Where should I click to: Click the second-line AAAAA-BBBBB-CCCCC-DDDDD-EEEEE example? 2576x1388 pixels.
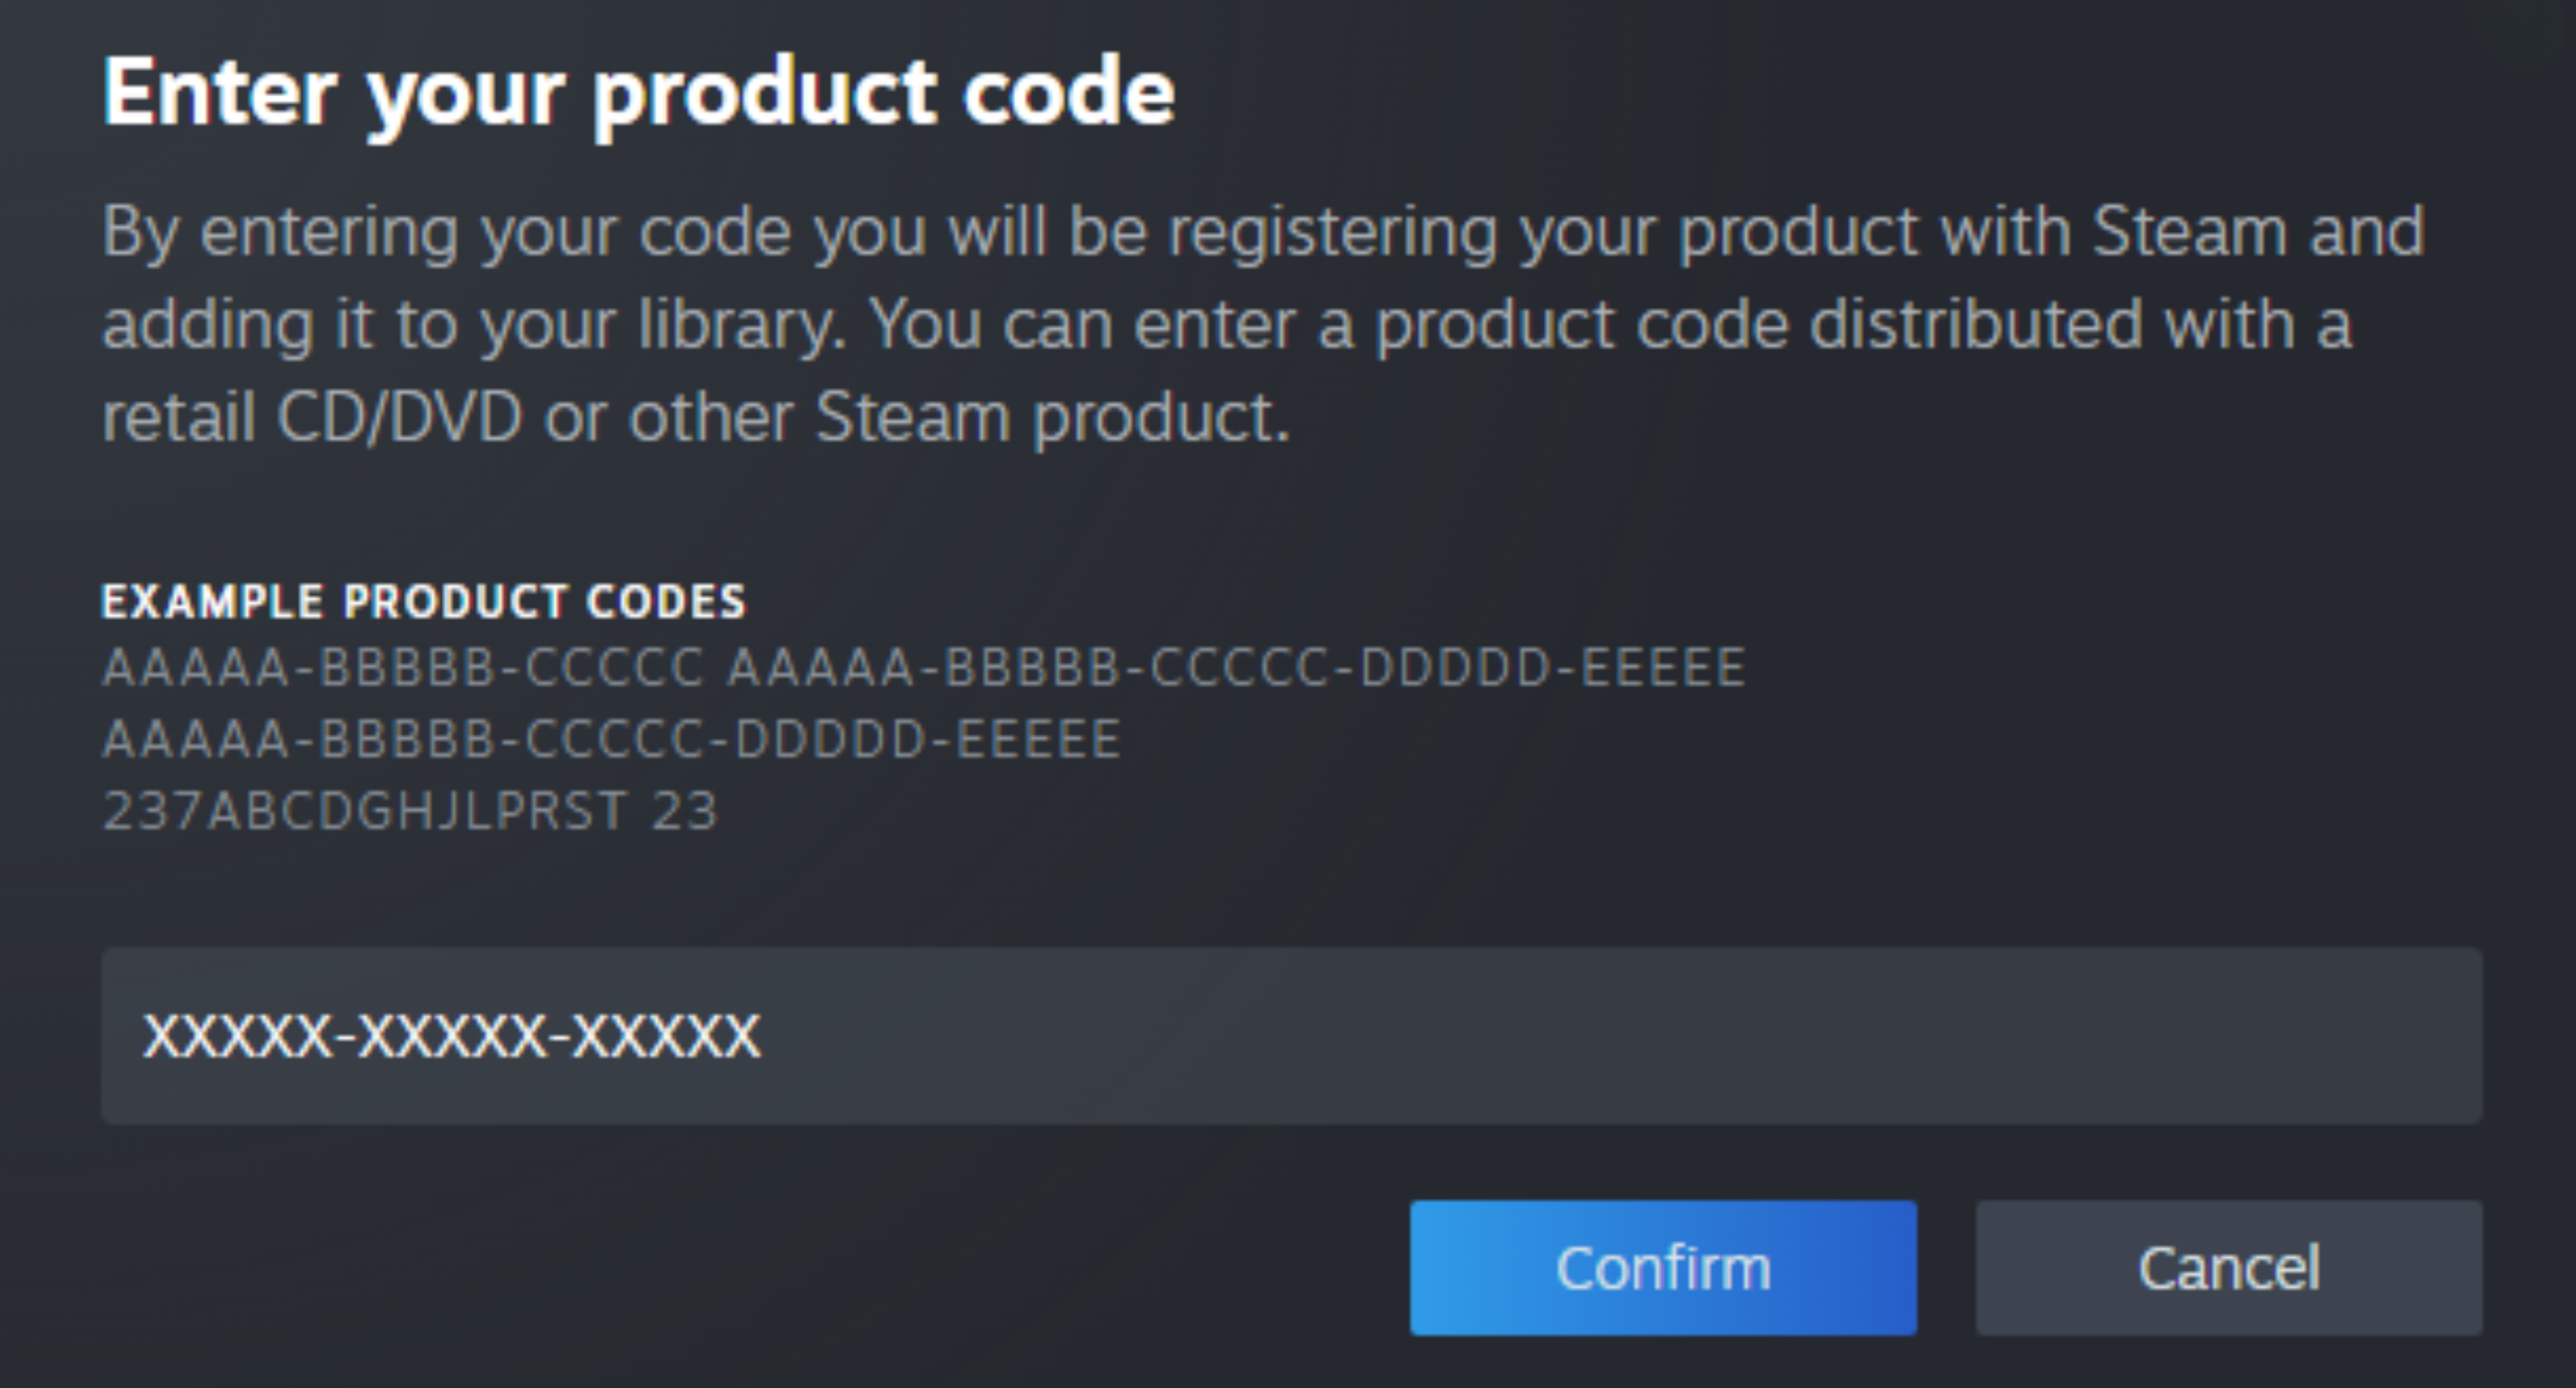[x=612, y=740]
